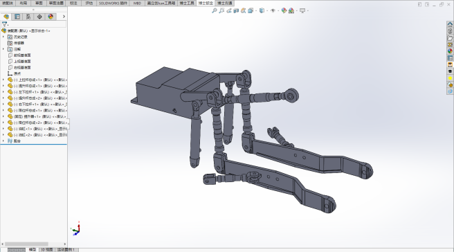Expand the 配合 (Mates) folder in tree
This screenshot has width=454, height=252.
click(x=3, y=141)
